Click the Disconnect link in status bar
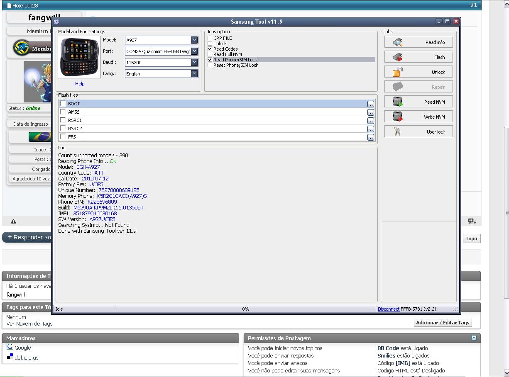Image resolution: width=509 pixels, height=377 pixels. coord(389,309)
